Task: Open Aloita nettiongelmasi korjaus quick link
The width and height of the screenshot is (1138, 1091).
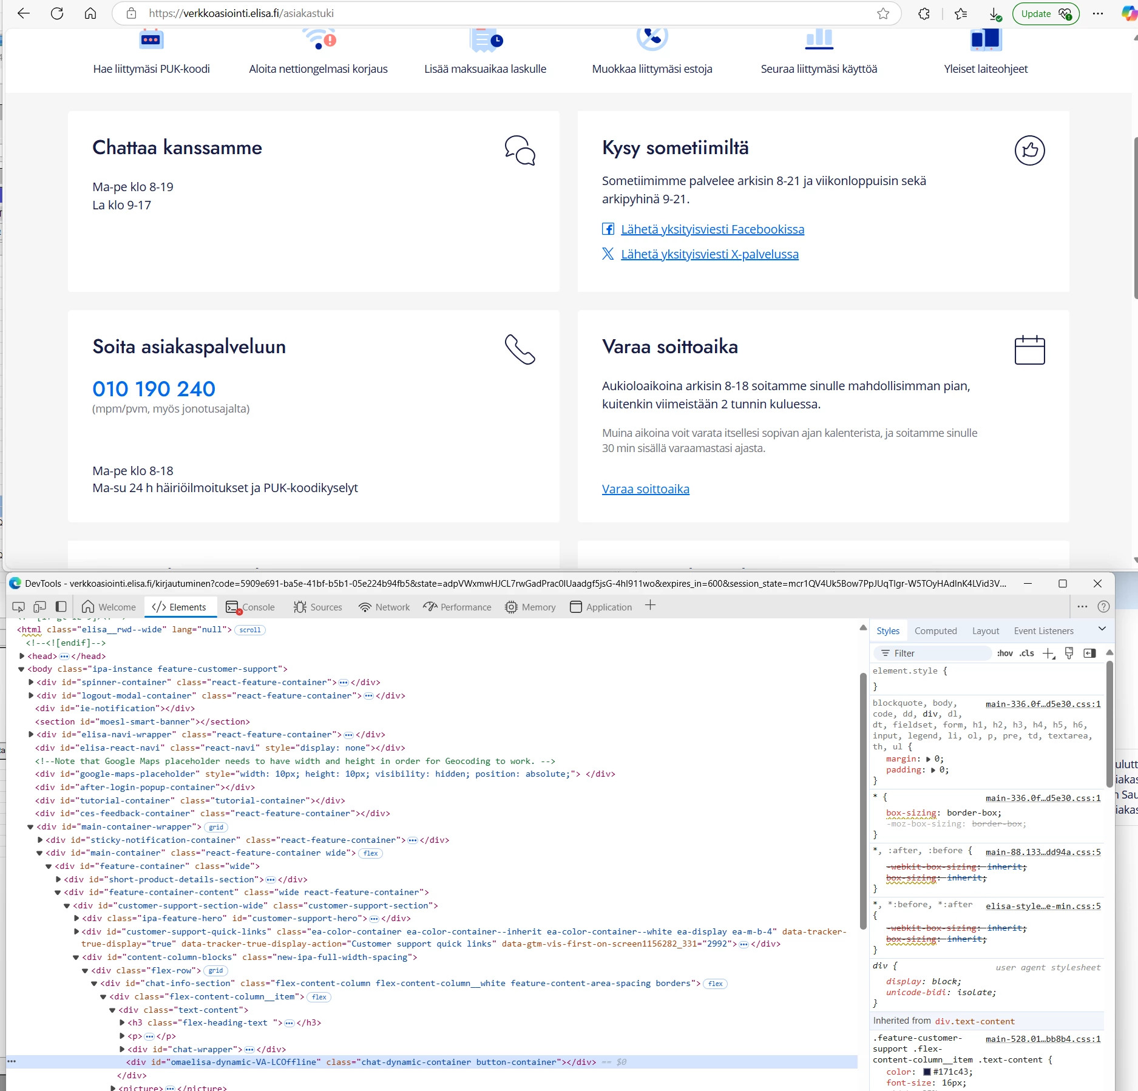Action: [x=318, y=69]
